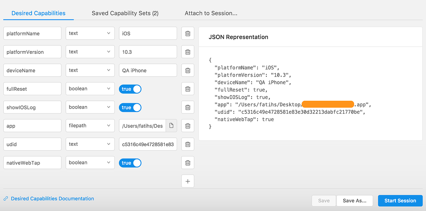Delete the platformVersion capability row
This screenshot has width=426, height=211.
(188, 52)
